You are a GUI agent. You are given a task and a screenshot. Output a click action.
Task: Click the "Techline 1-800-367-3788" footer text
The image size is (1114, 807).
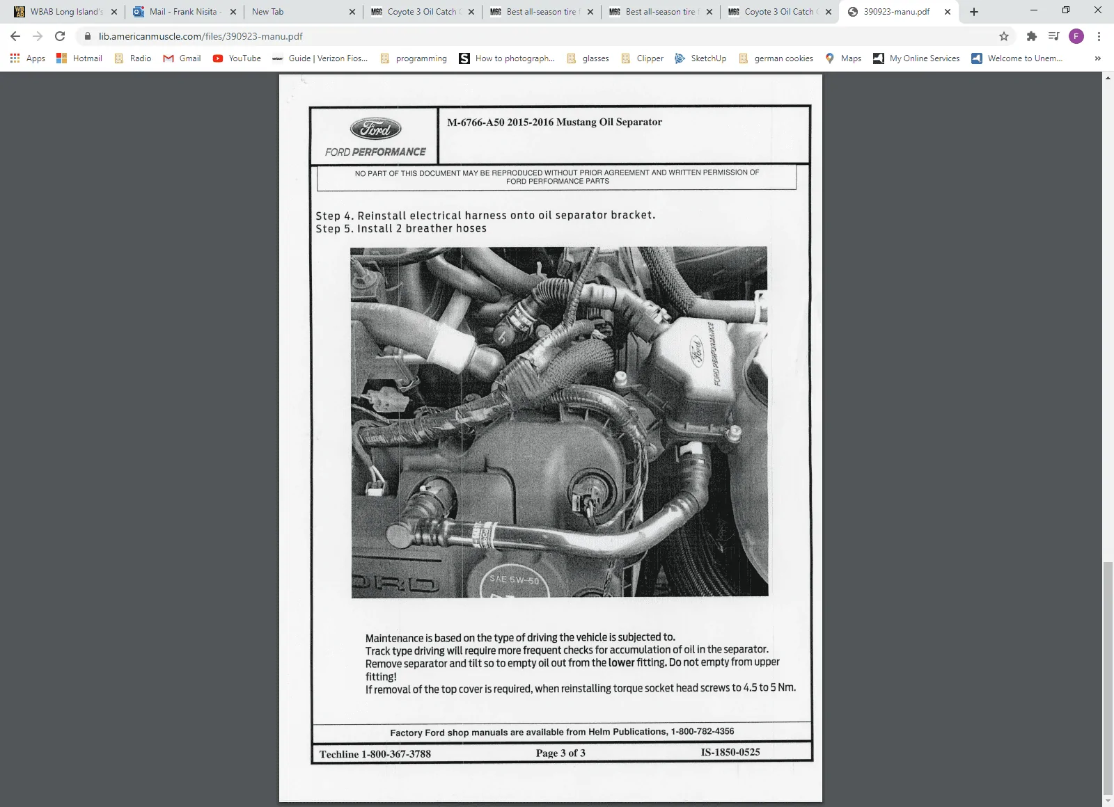[x=375, y=754]
